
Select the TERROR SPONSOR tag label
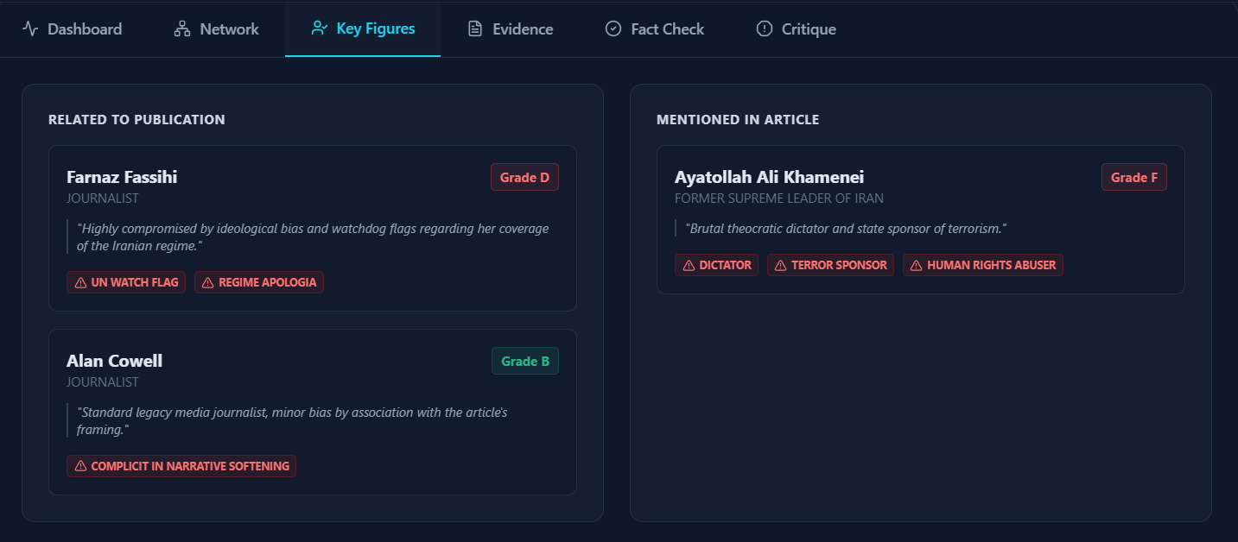pos(840,265)
